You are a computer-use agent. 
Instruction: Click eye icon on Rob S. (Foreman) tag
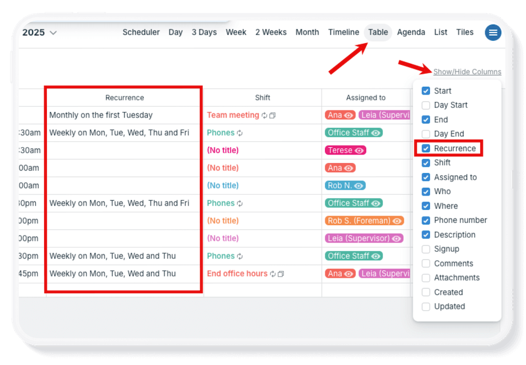pos(397,221)
